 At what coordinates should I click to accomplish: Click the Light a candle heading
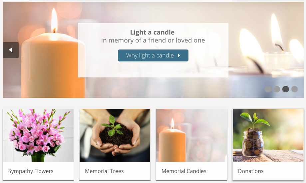[x=152, y=32]
